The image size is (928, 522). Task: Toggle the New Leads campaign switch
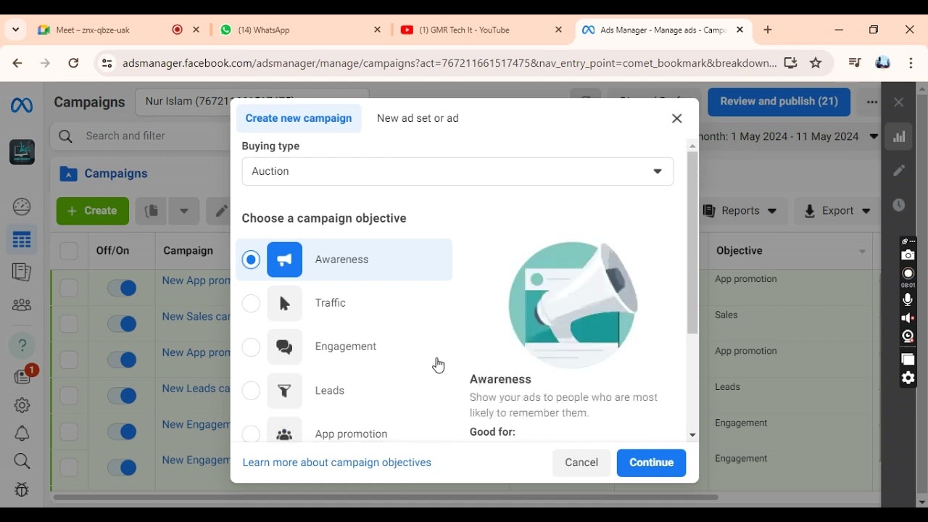tap(122, 395)
